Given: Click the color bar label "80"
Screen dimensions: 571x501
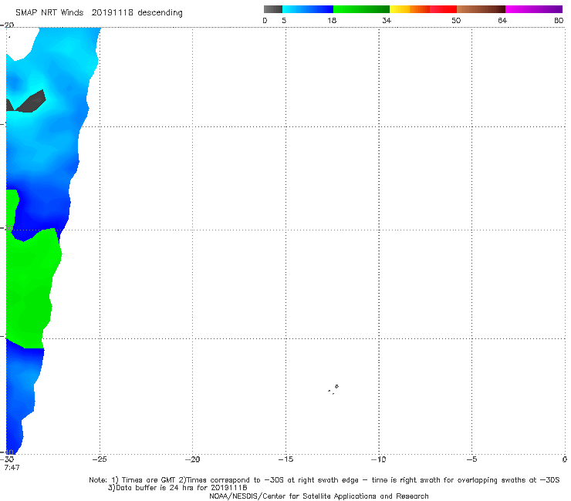Looking at the screenshot, I should (559, 21).
